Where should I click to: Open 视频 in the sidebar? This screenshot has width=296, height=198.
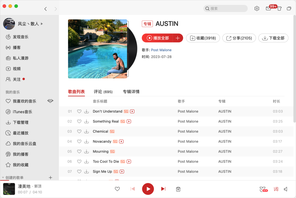pos(13,69)
